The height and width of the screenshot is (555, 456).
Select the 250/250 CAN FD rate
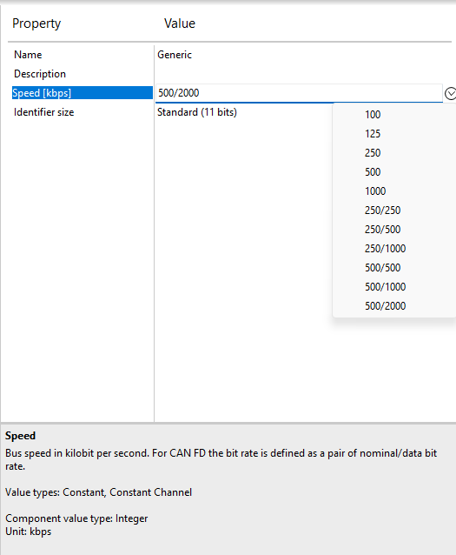(x=394, y=211)
